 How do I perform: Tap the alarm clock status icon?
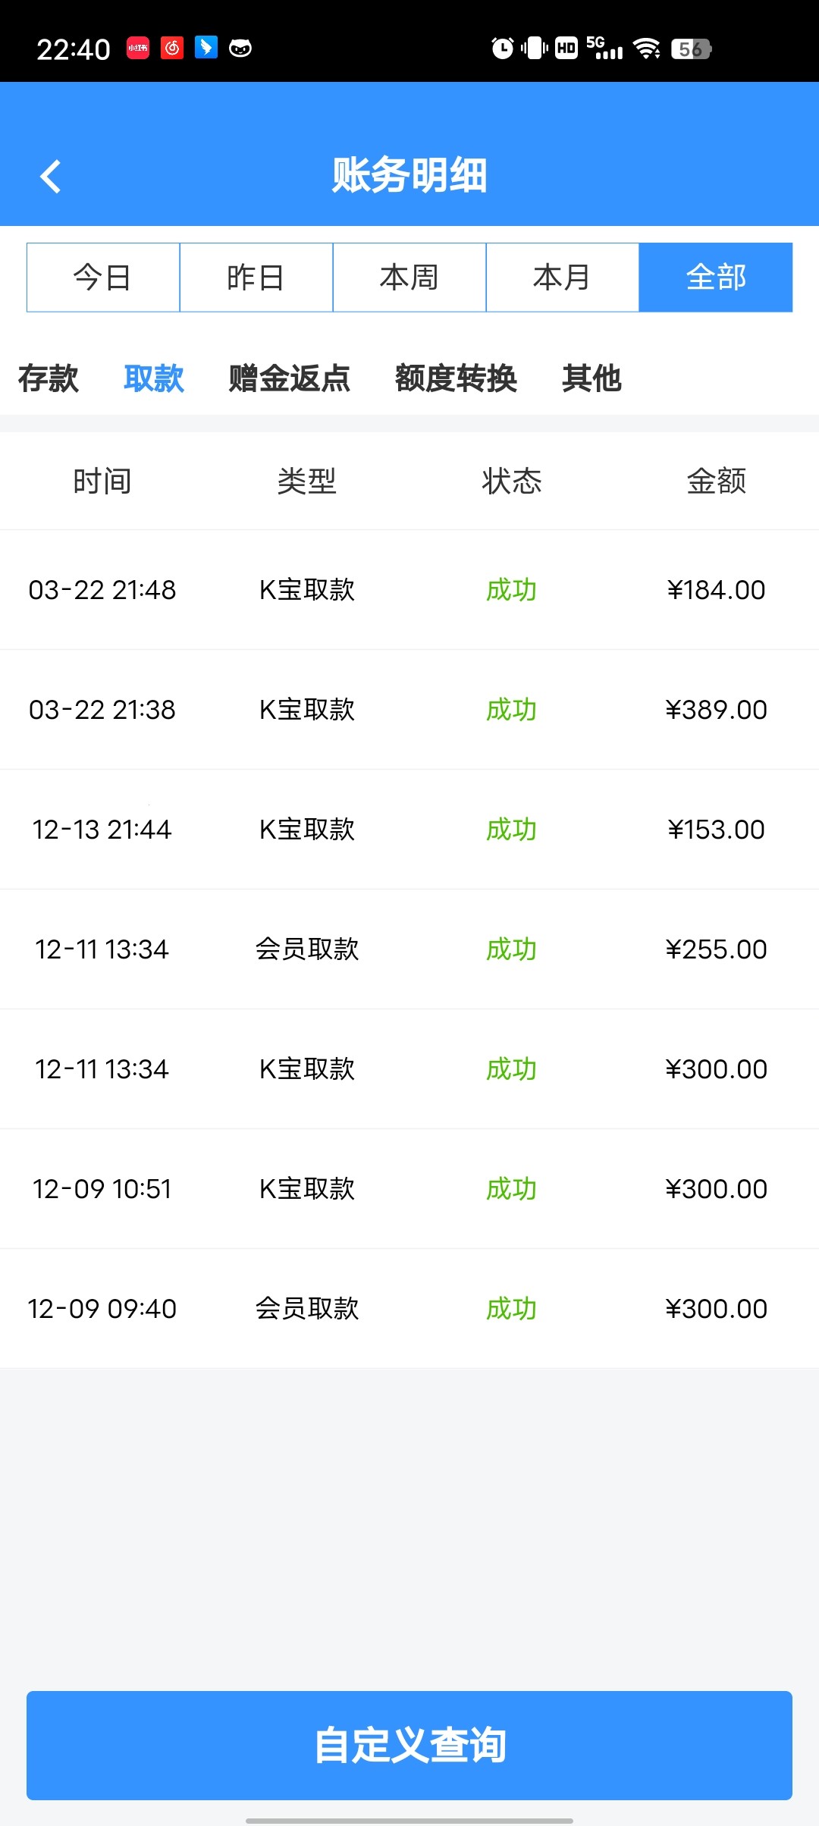502,49
